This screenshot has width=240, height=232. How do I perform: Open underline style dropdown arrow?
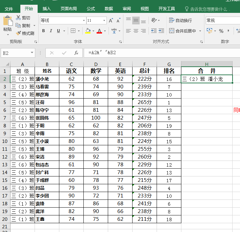tap(64, 31)
